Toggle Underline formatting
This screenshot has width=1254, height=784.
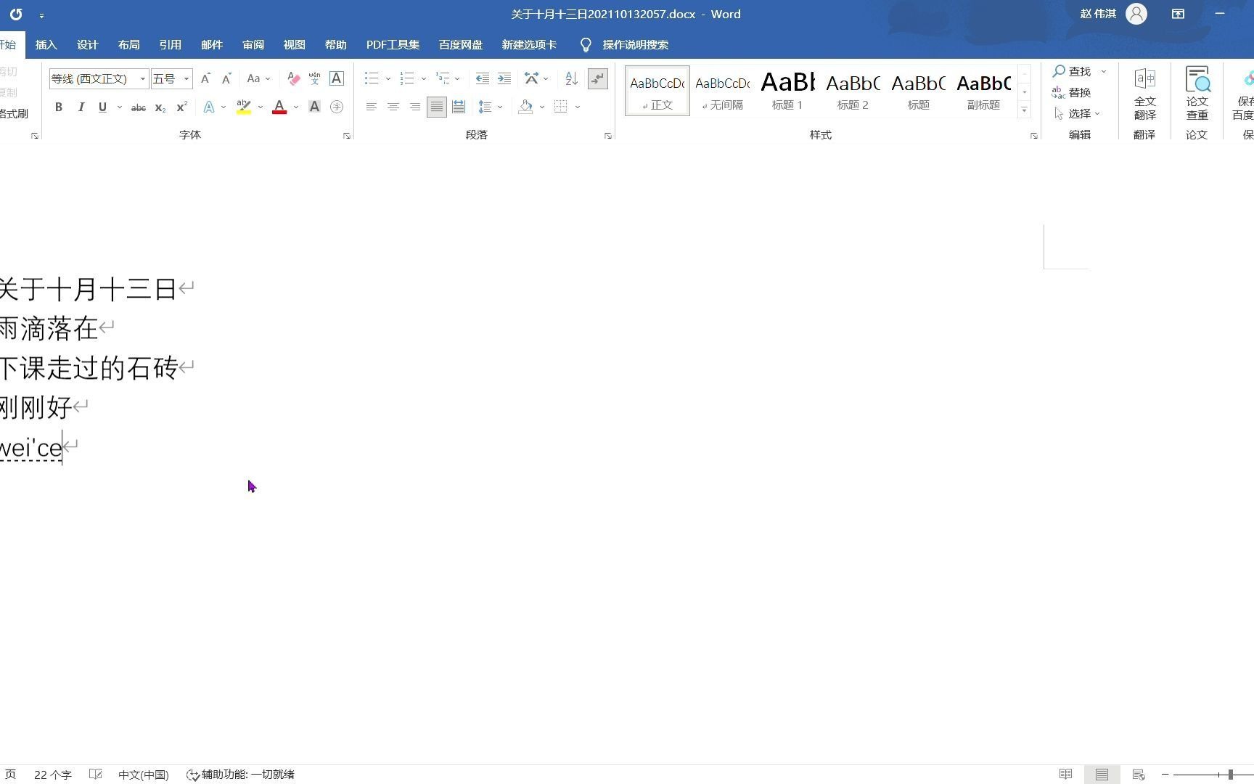coord(102,107)
